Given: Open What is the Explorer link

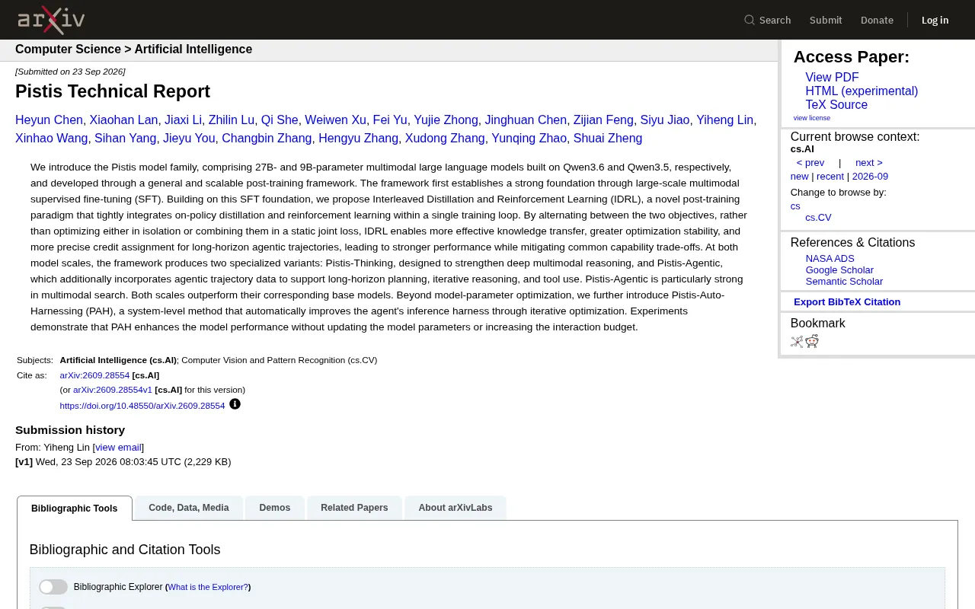Looking at the screenshot, I should tap(208, 587).
